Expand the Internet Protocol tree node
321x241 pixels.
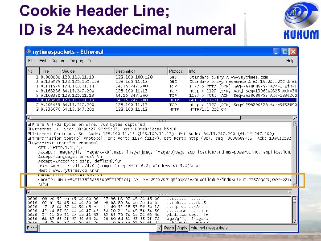[29, 133]
